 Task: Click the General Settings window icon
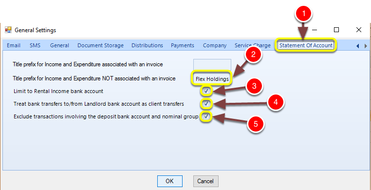point(8,30)
